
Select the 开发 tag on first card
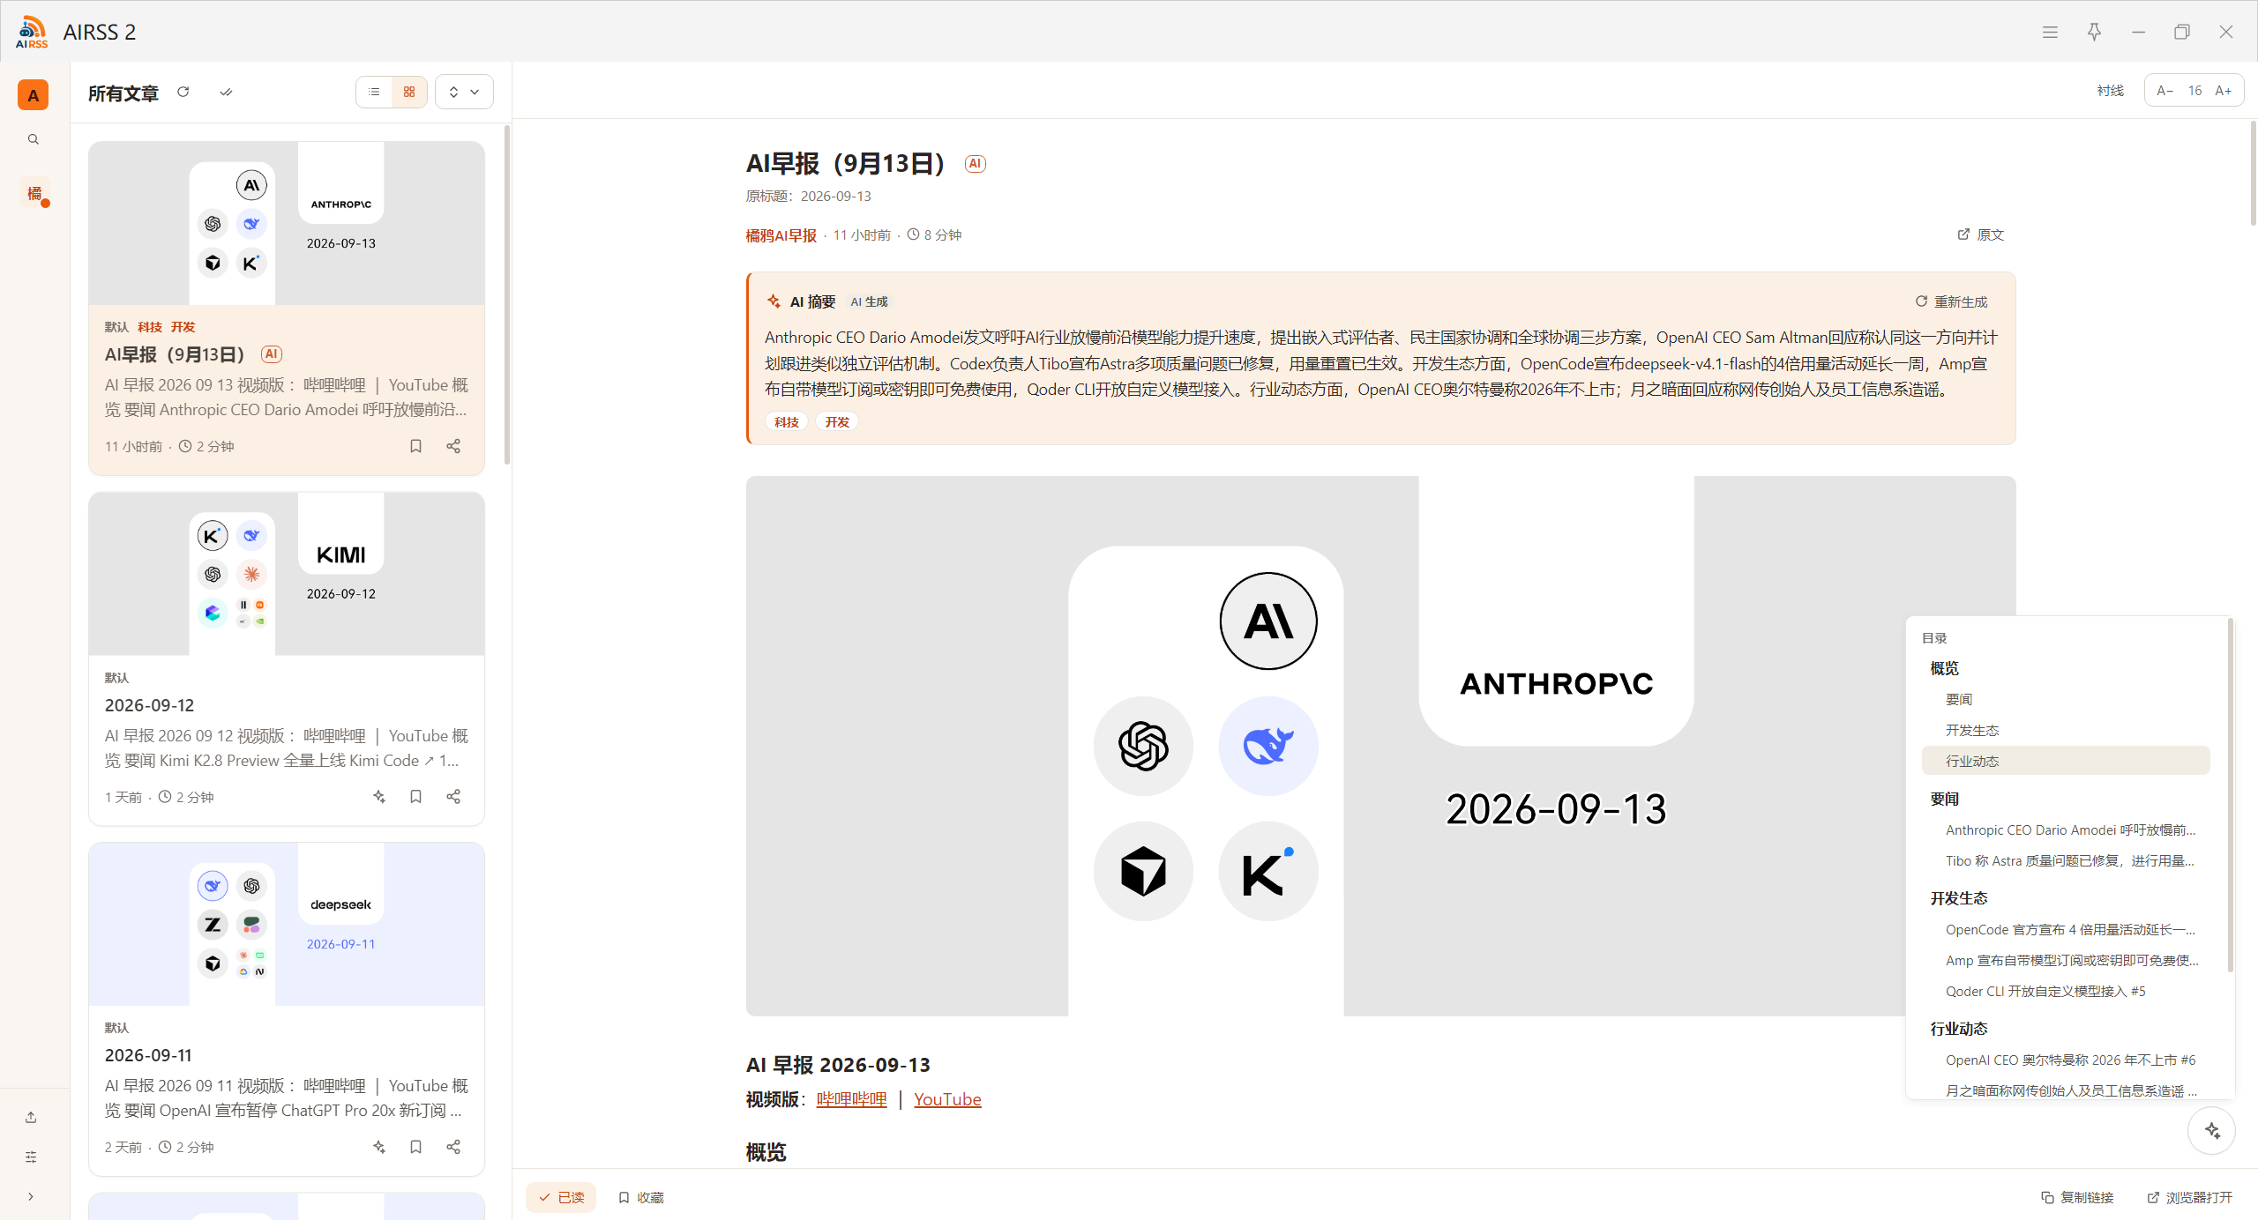(x=183, y=327)
